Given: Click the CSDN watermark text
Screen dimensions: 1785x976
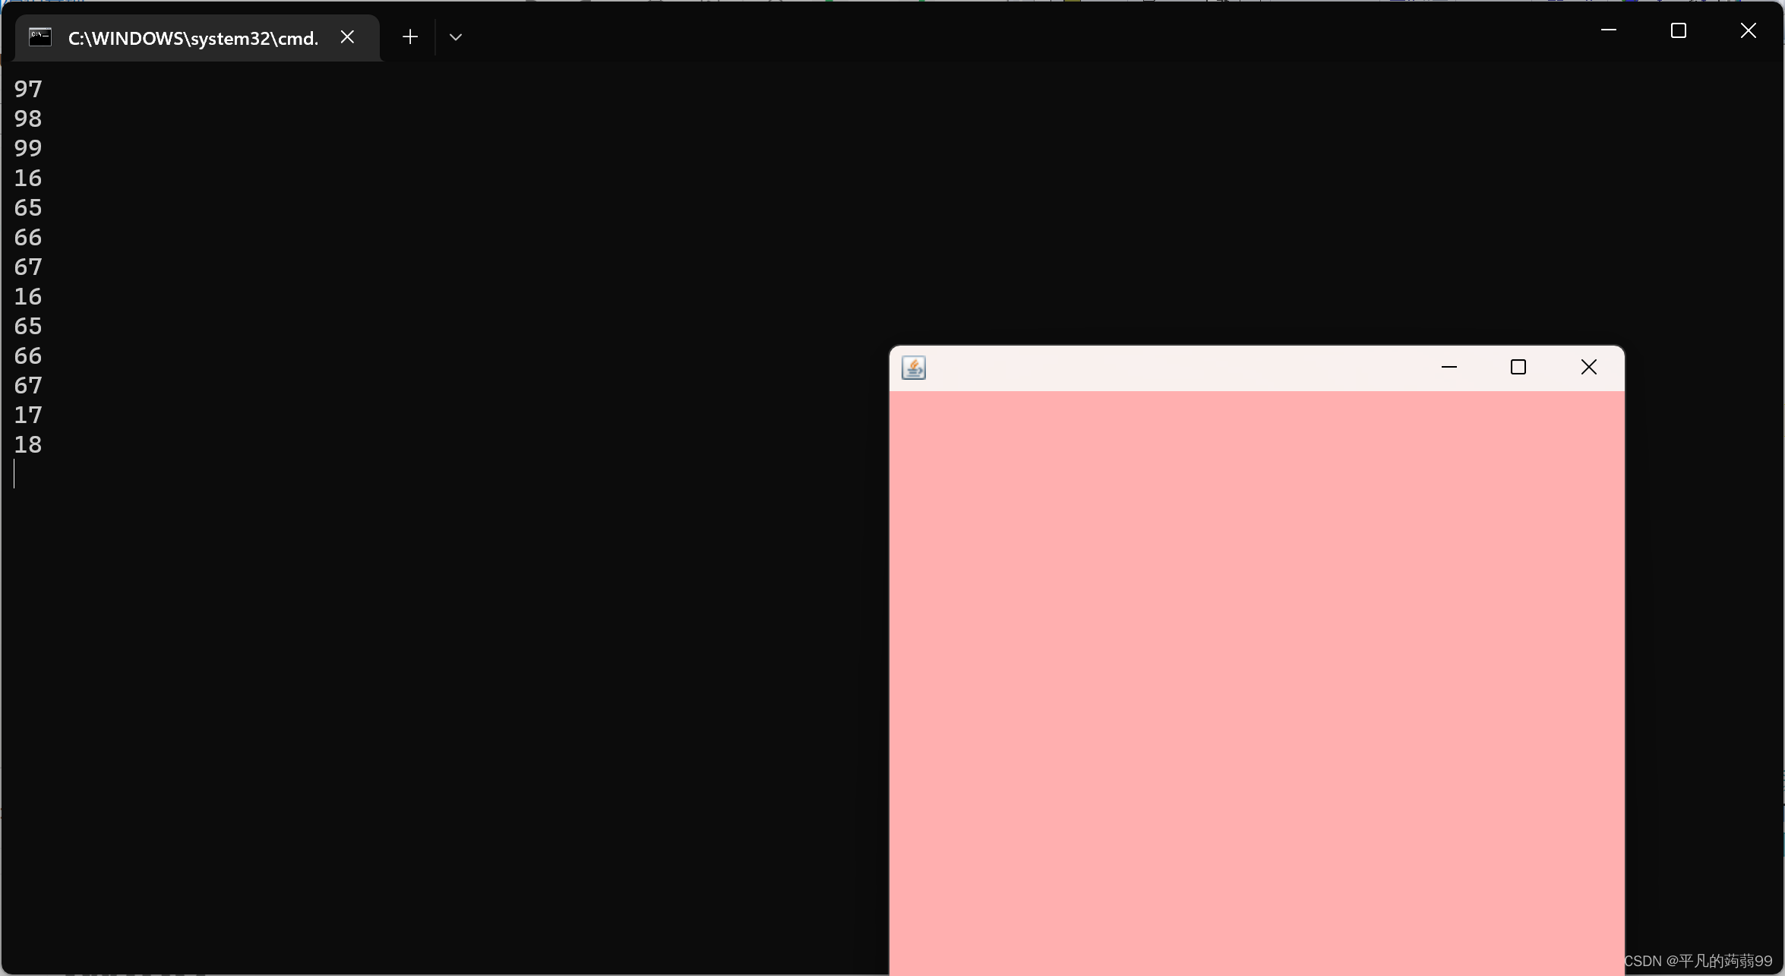Looking at the screenshot, I should tap(1698, 961).
